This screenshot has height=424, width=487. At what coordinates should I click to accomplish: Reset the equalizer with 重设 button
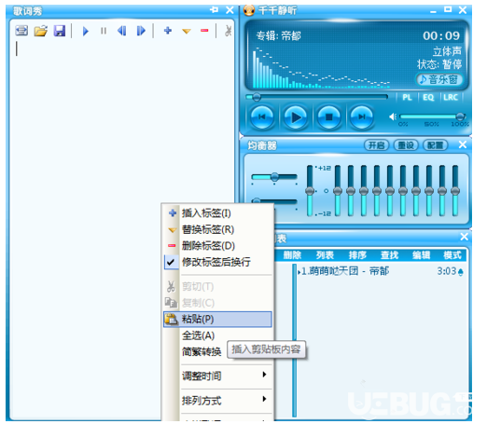(406, 145)
